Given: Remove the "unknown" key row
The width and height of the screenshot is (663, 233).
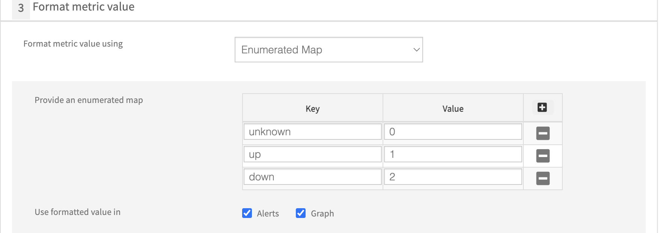Looking at the screenshot, I should 543,133.
